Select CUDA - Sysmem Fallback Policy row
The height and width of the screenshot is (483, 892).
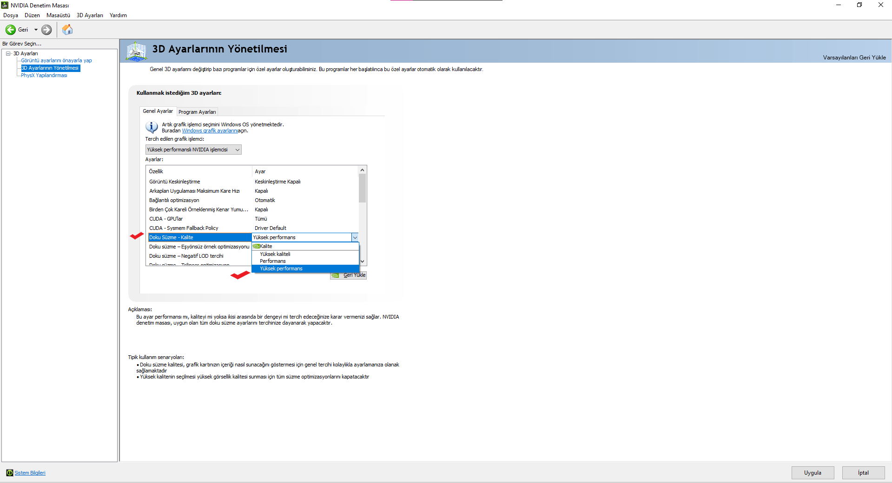pos(253,228)
